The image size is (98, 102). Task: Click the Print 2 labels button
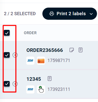point(70,14)
